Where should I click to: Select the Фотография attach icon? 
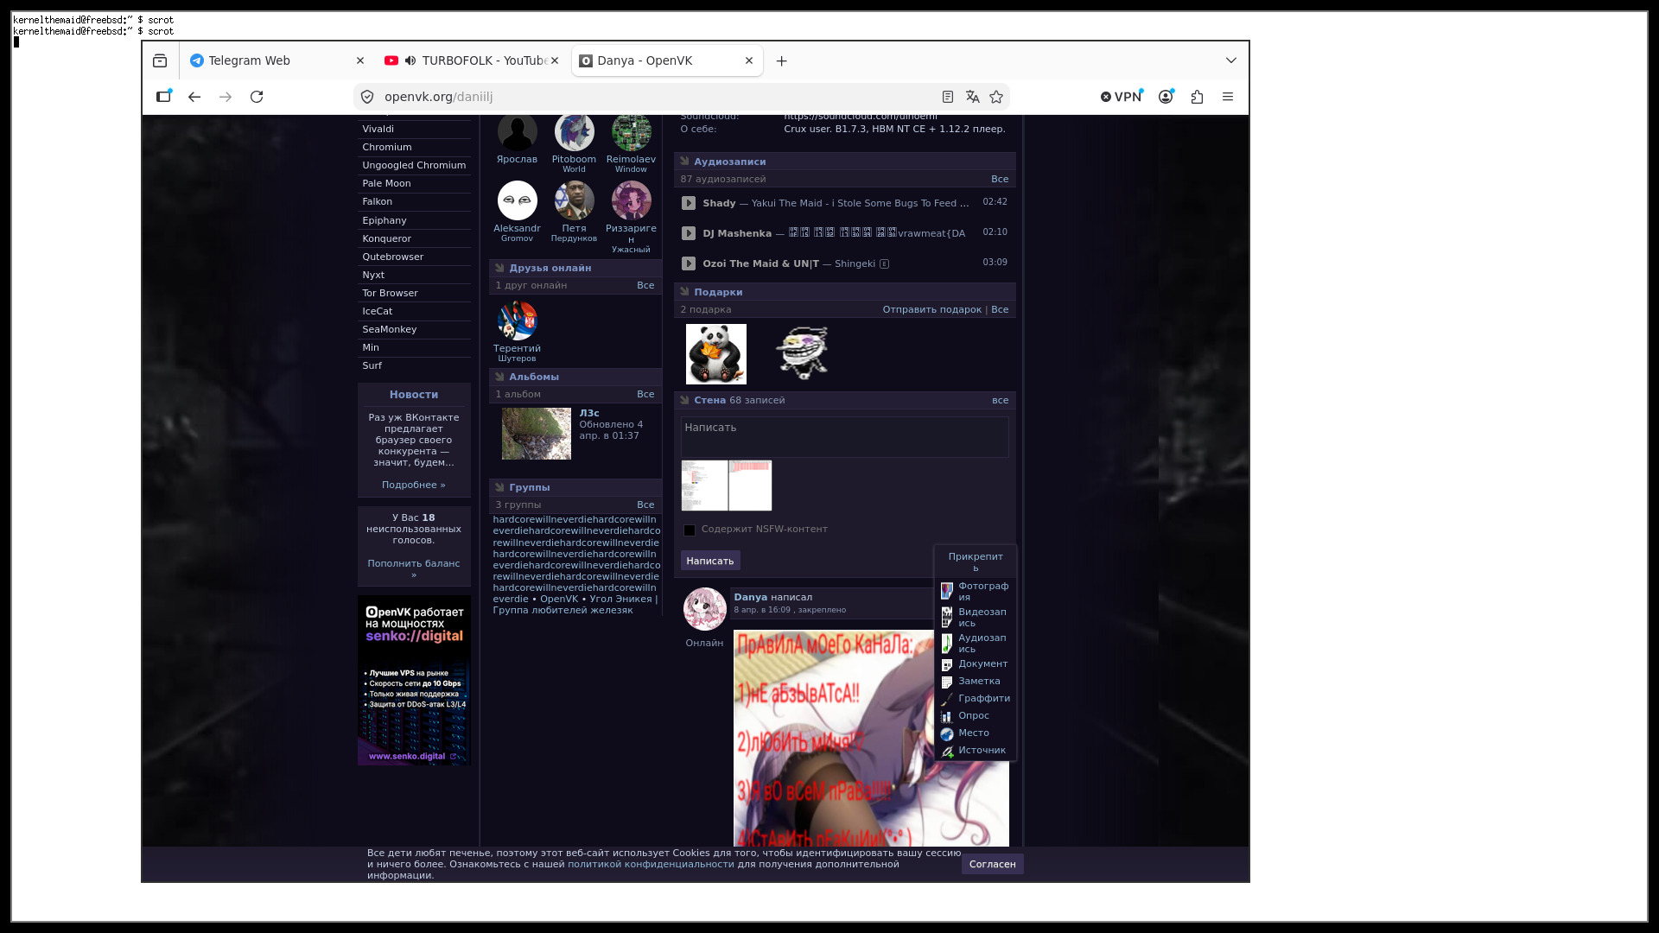(947, 591)
